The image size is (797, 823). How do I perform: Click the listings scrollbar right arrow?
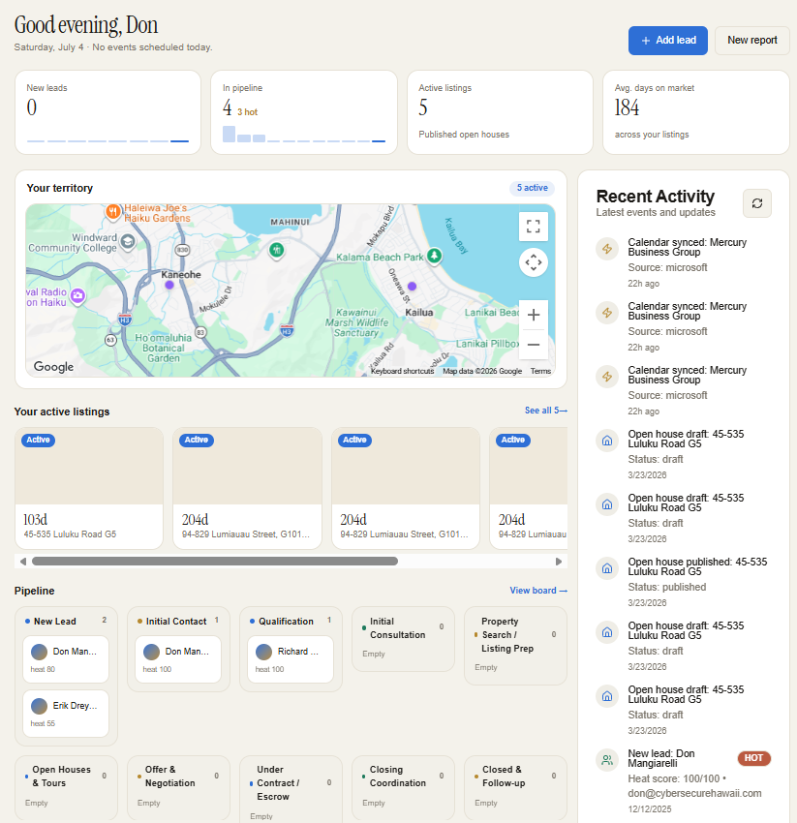pos(559,562)
